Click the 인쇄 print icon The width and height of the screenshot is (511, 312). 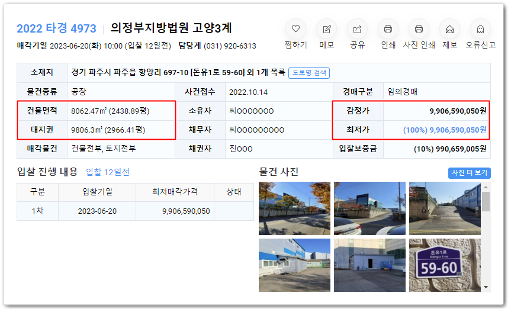[388, 30]
